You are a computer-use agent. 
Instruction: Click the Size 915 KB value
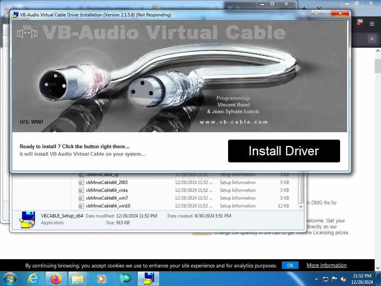[x=123, y=223]
